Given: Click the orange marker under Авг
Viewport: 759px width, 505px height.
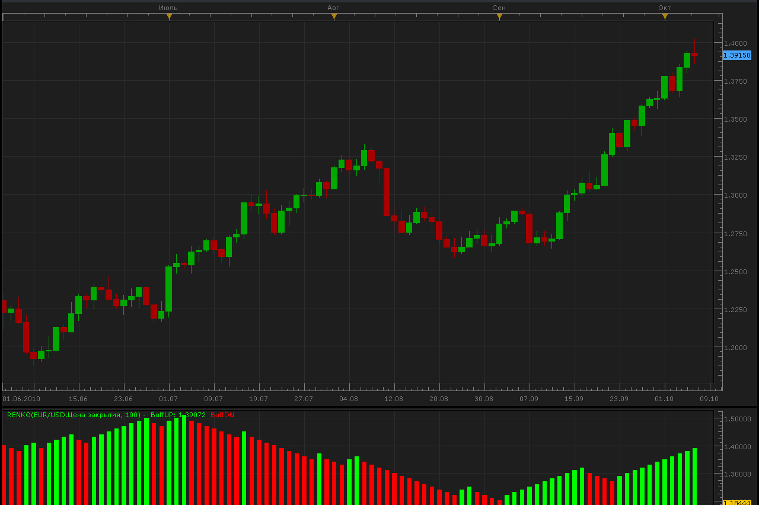Looking at the screenshot, I should pos(334,17).
